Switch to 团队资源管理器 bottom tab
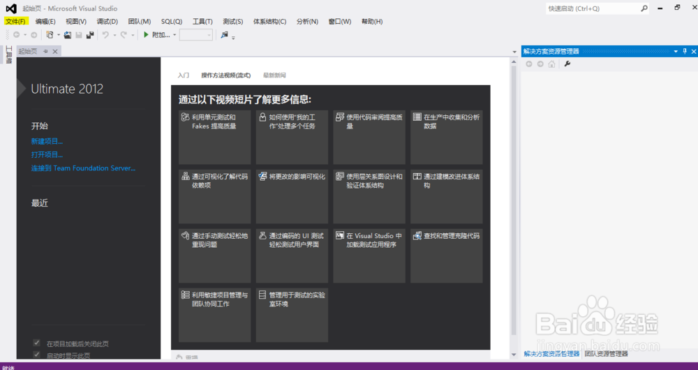698x370 pixels. pos(606,353)
